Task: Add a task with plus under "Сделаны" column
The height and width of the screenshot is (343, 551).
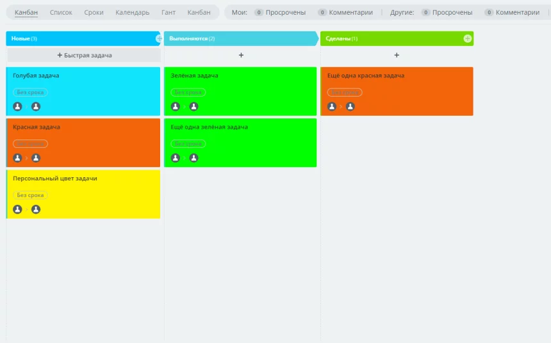Action: coord(397,56)
